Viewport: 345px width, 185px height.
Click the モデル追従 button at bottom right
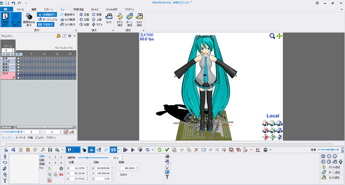[332, 167]
